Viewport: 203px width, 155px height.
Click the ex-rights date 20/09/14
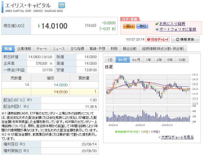[x=89, y=144]
